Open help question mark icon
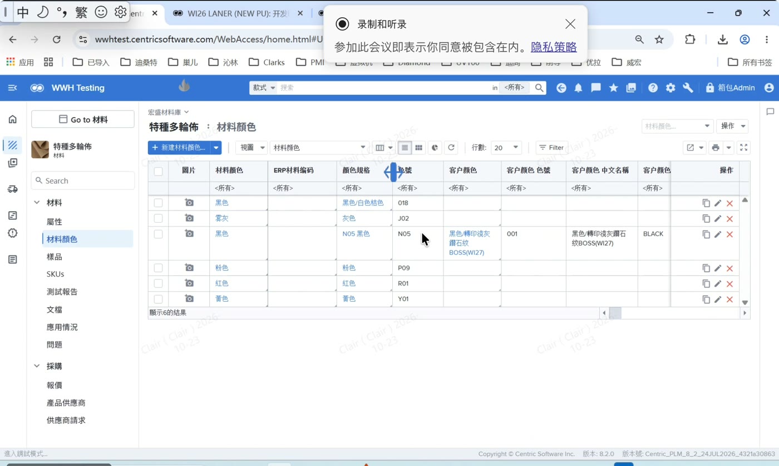 click(653, 88)
